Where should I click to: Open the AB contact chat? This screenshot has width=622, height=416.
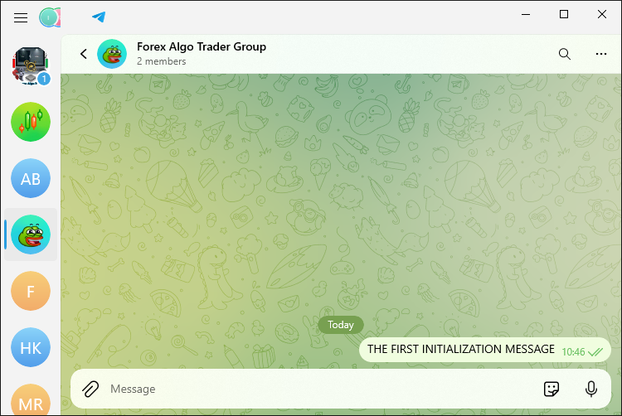click(31, 178)
